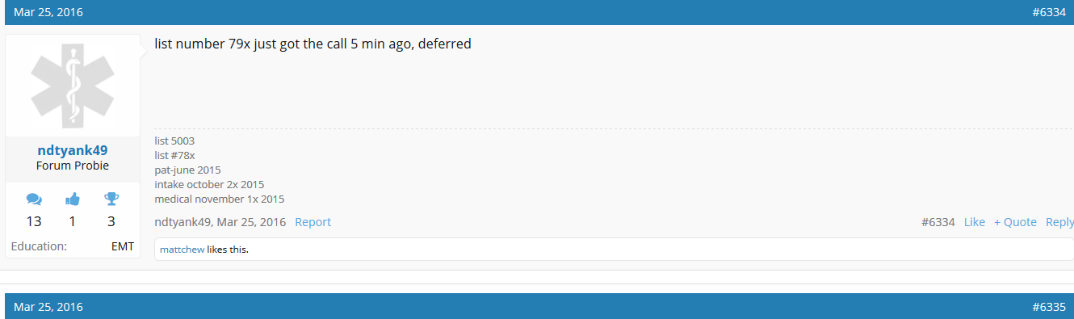Like post #6334
The height and width of the screenshot is (319, 1074).
(975, 222)
